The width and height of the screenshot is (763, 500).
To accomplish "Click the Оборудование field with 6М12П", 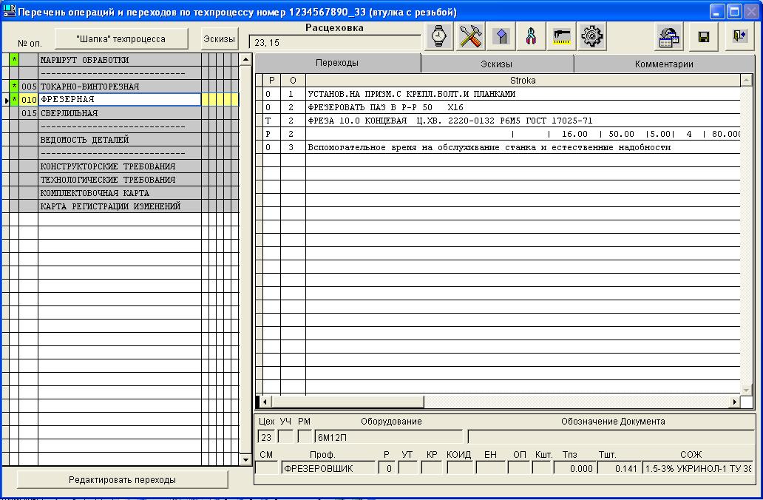I will (x=389, y=436).
